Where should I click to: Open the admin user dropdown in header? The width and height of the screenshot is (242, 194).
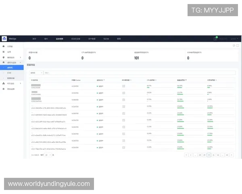click(234, 39)
